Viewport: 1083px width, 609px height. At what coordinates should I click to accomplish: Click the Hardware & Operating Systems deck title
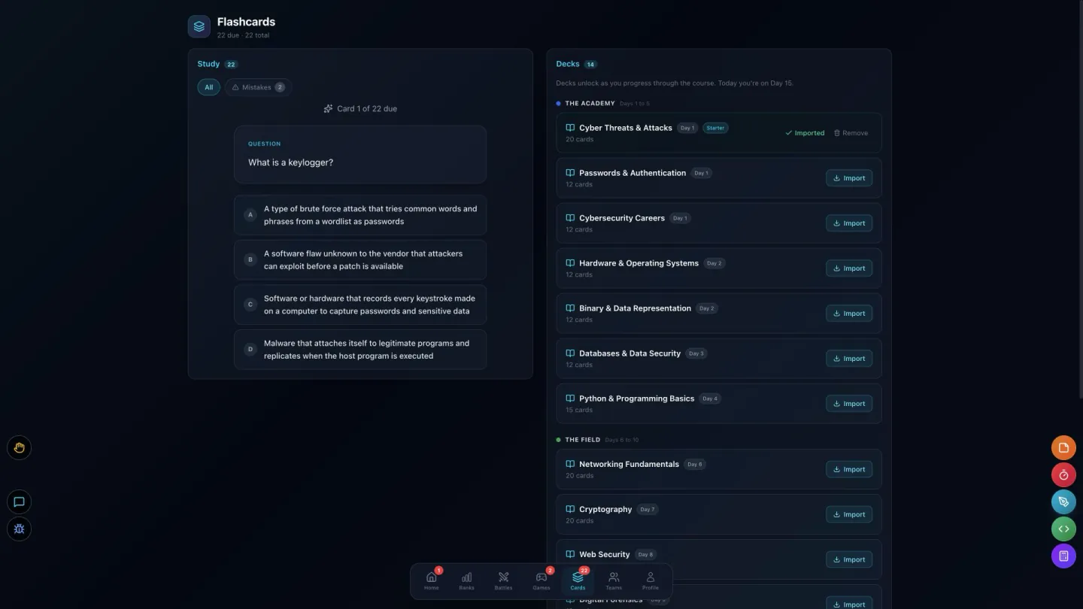point(639,263)
